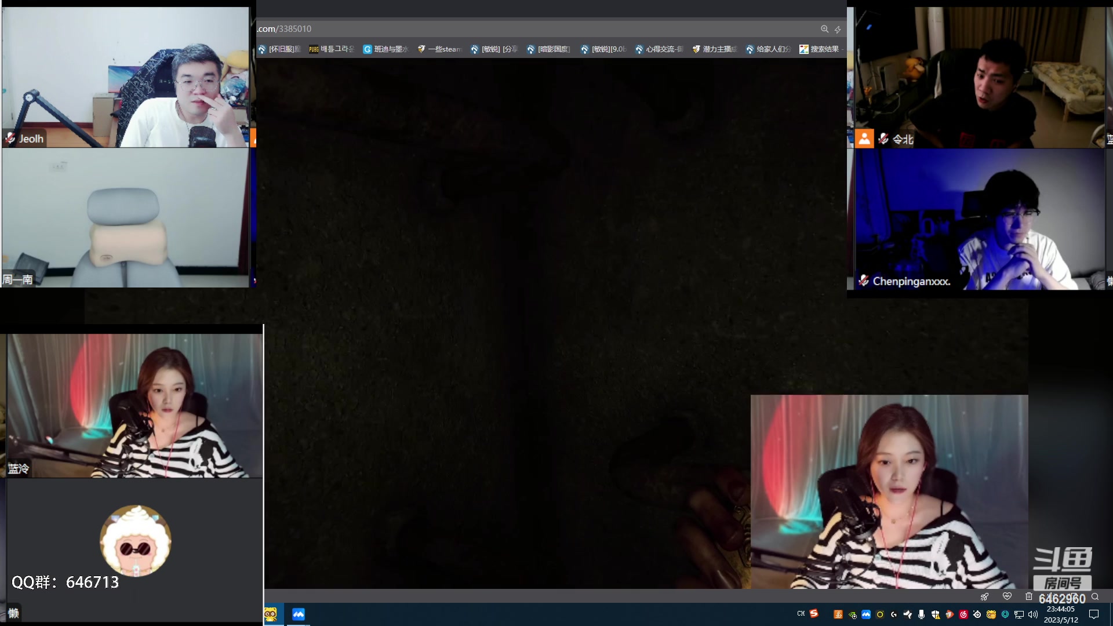Open NetEase Cloud Music tray icon
1113x626 pixels.
[963, 614]
